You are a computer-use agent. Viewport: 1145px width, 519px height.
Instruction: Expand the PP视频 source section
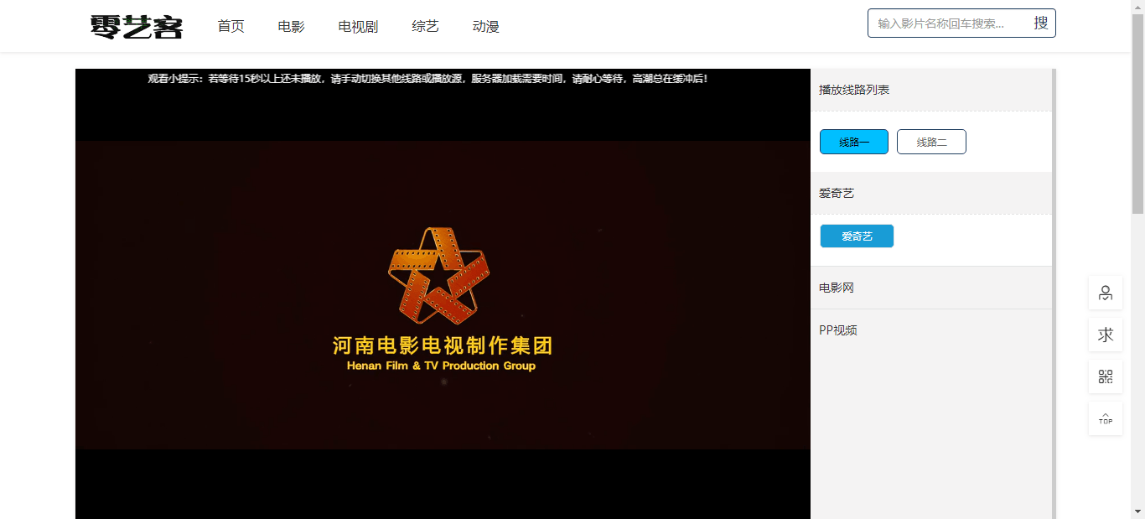click(836, 330)
